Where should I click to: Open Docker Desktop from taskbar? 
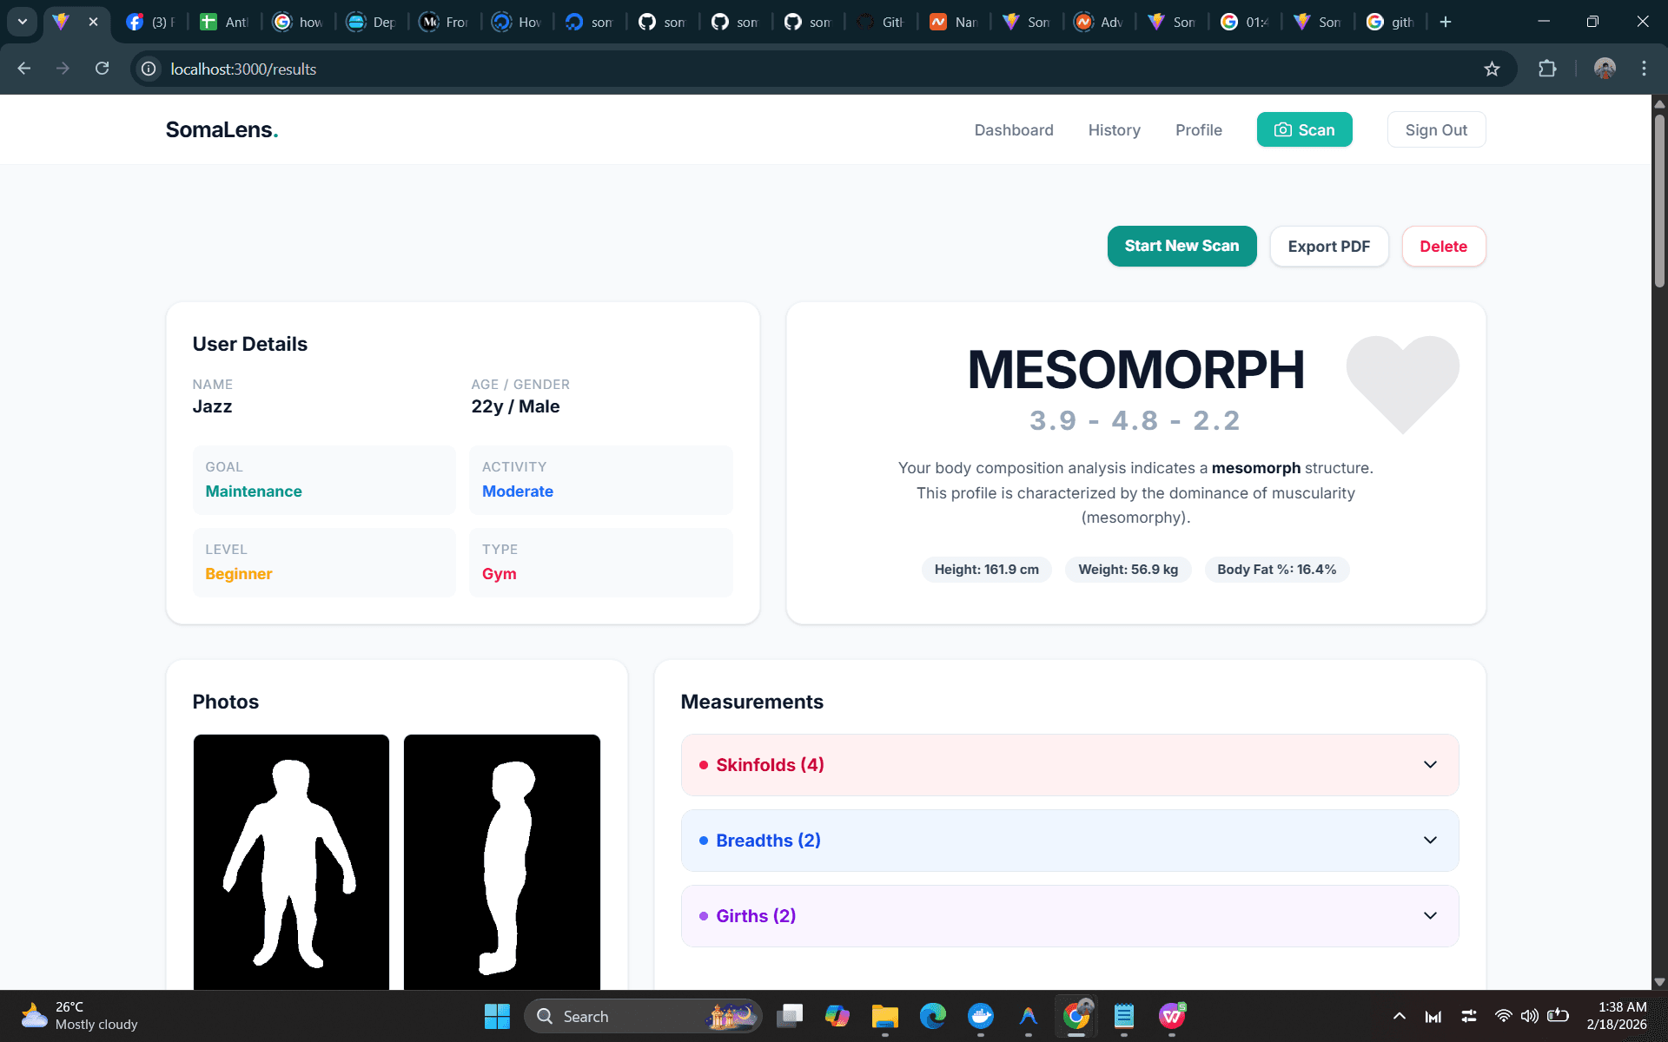pos(981,1016)
